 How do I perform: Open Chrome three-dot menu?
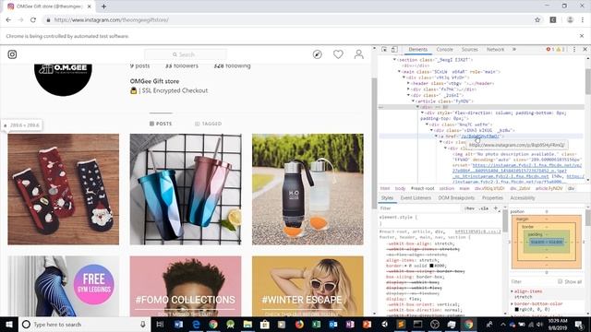pyautogui.click(x=583, y=20)
